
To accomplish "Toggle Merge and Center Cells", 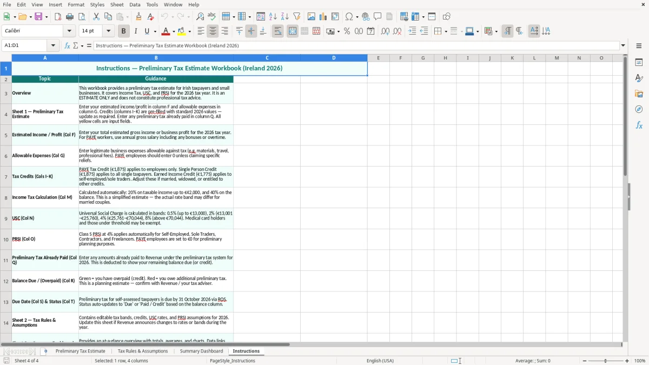I will point(293,31).
